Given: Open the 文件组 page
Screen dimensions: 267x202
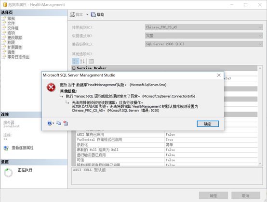Looking at the screenshot, I should tap(13, 28).
